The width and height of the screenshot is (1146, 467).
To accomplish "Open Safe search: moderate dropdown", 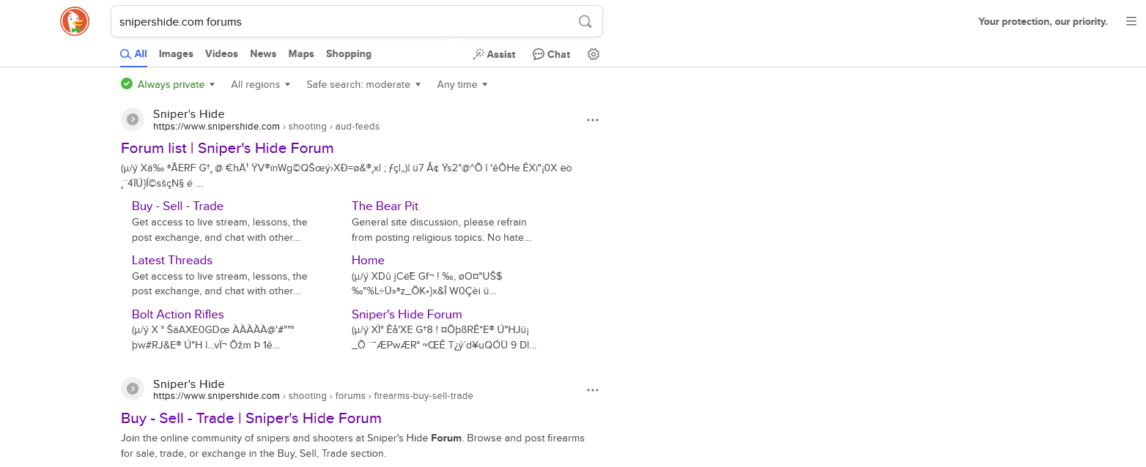I will click(x=363, y=84).
